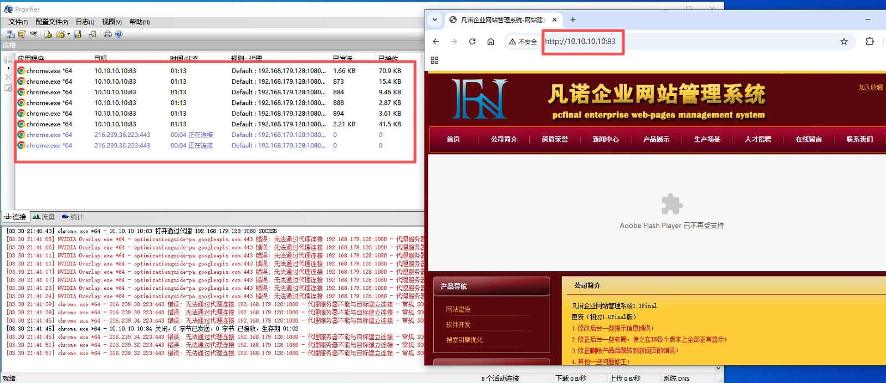Screen dimensions: 886x383
Task: Sort by the 目标 column header
Action: 129,58
